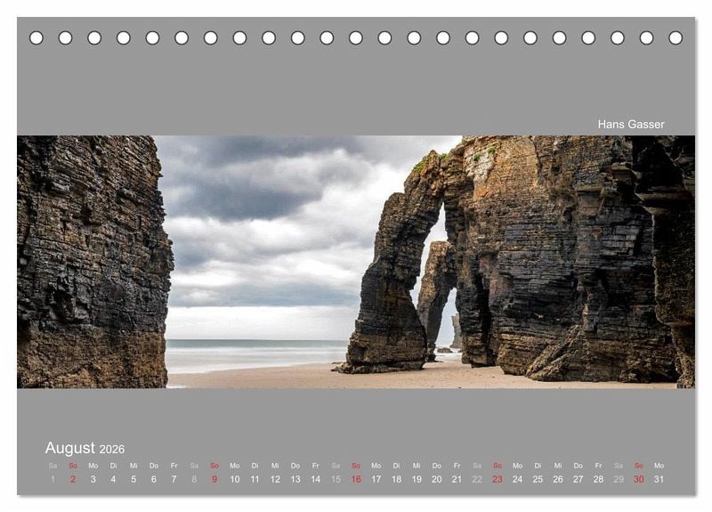
Task: Select Friday date 14
Action: pos(315,479)
